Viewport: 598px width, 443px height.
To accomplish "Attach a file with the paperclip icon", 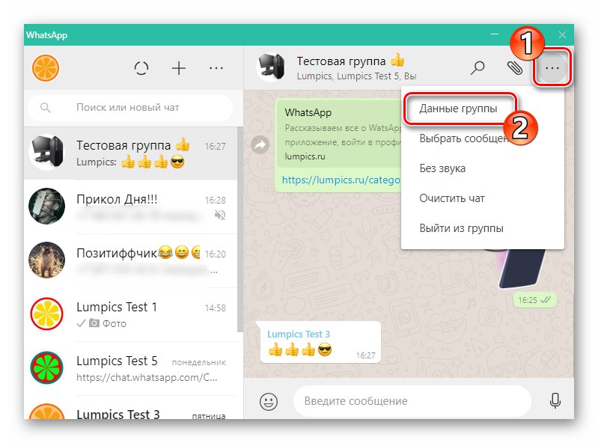I will click(x=515, y=68).
